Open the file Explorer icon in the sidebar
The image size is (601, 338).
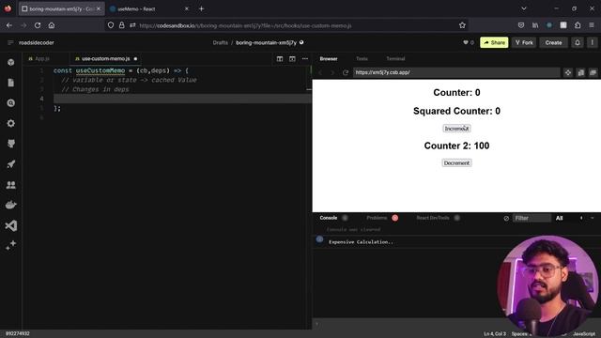pos(10,83)
